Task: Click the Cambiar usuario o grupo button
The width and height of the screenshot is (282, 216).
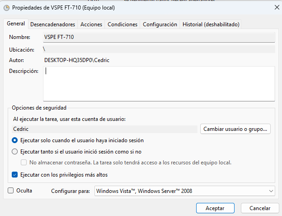Action: pos(235,129)
